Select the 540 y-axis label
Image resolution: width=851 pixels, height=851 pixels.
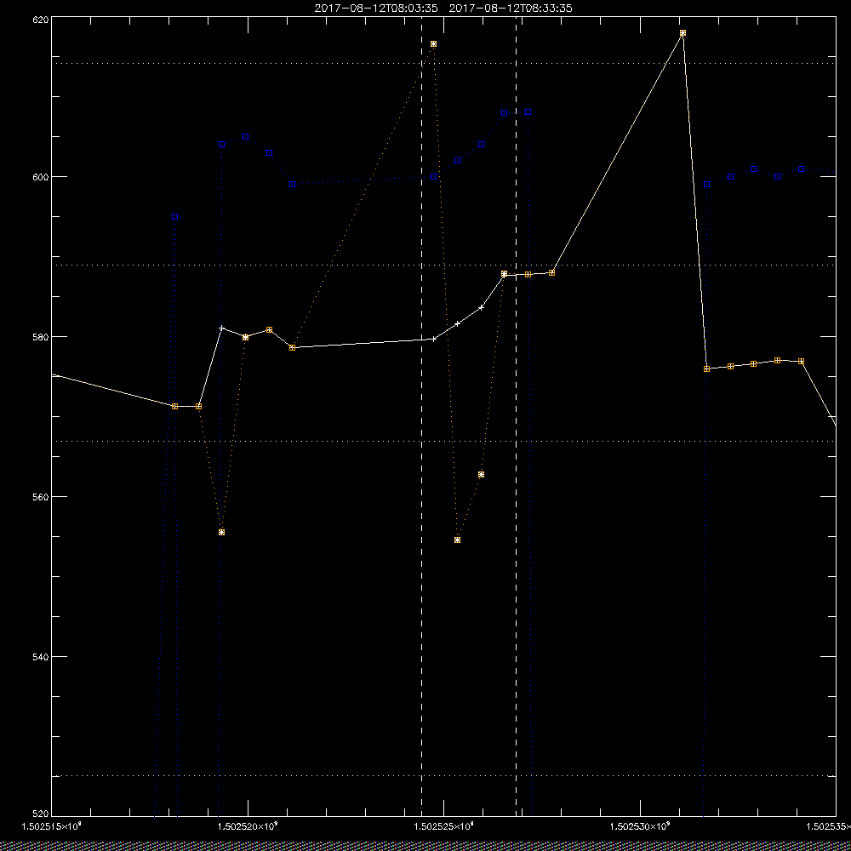pos(41,657)
